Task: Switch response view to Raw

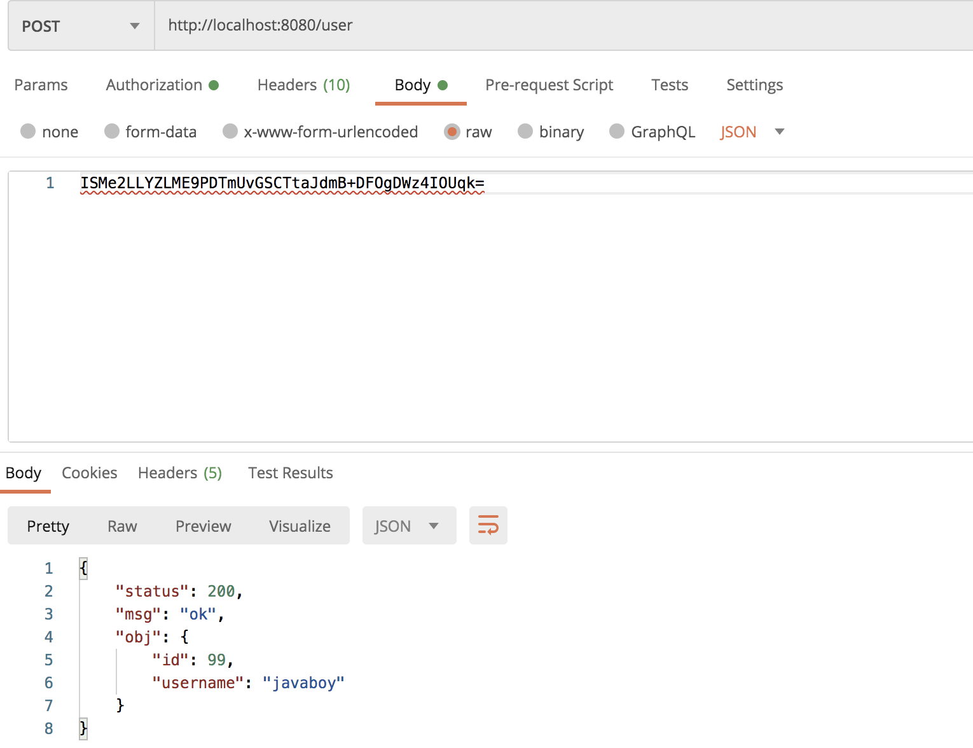Action: 122,526
